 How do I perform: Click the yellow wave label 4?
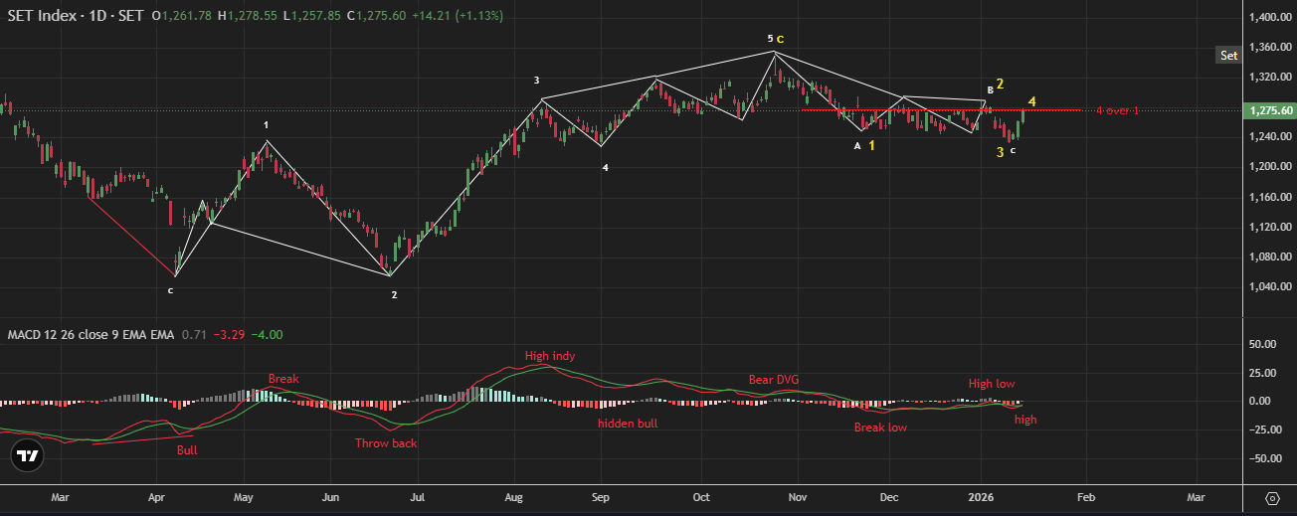[1032, 102]
